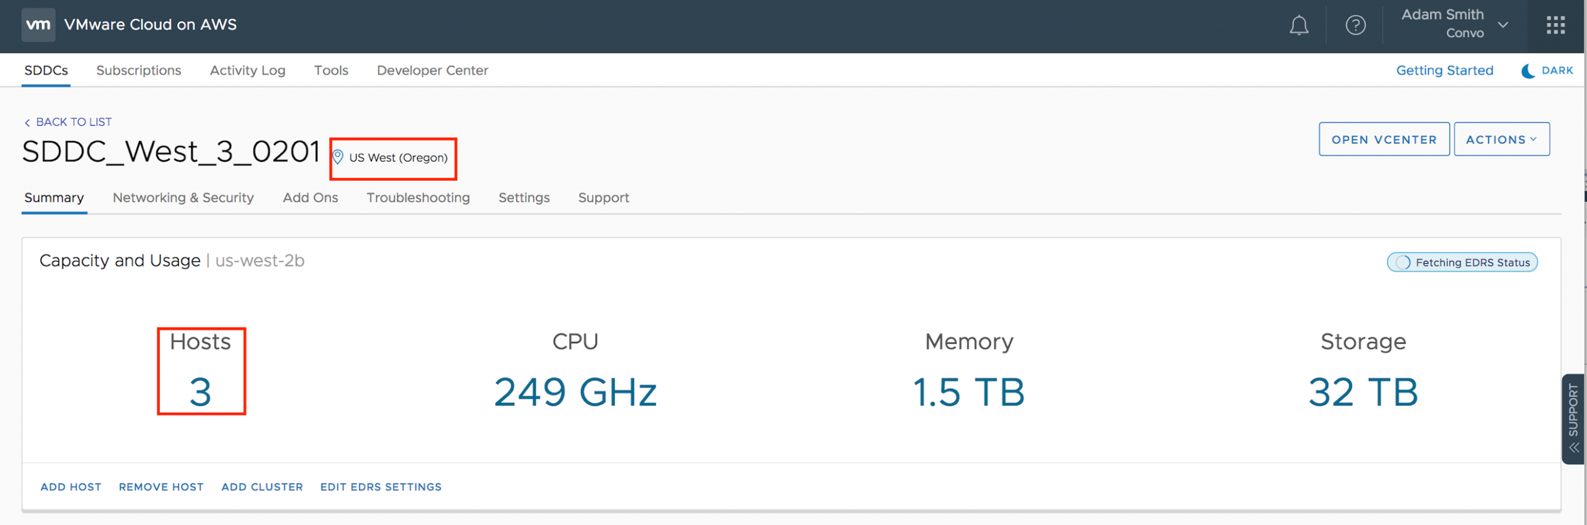Open the notifications bell
The image size is (1587, 525).
click(1299, 25)
